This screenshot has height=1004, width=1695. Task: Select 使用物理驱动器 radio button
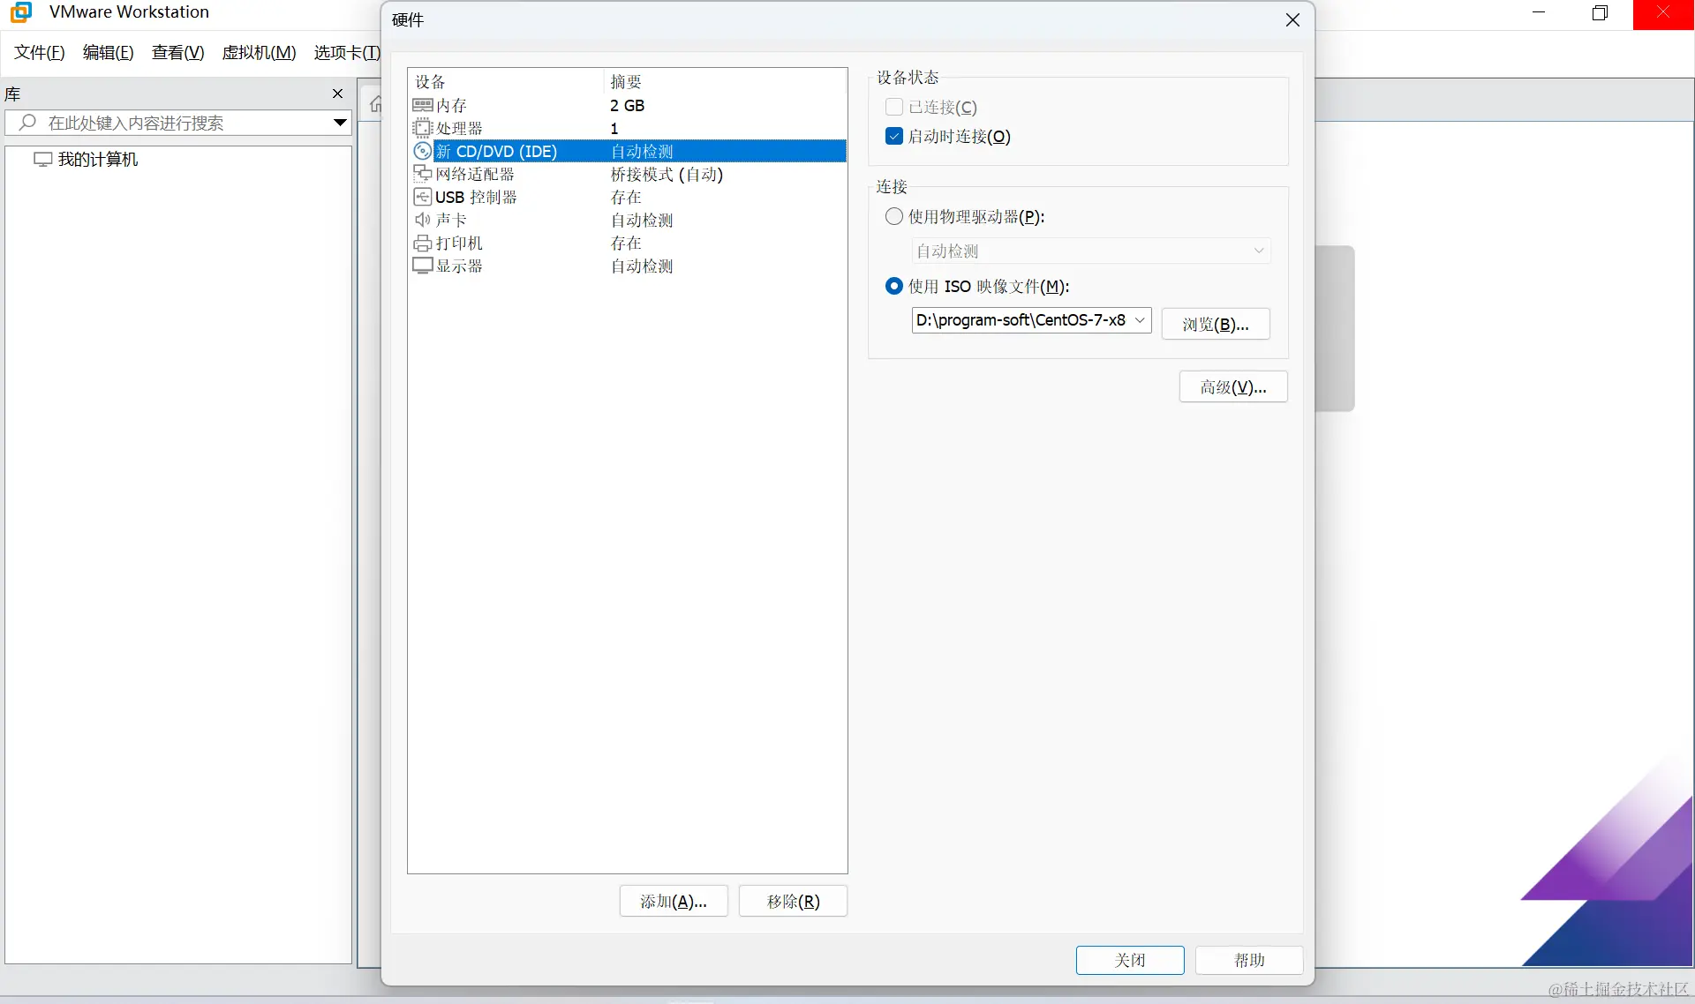[x=893, y=216]
